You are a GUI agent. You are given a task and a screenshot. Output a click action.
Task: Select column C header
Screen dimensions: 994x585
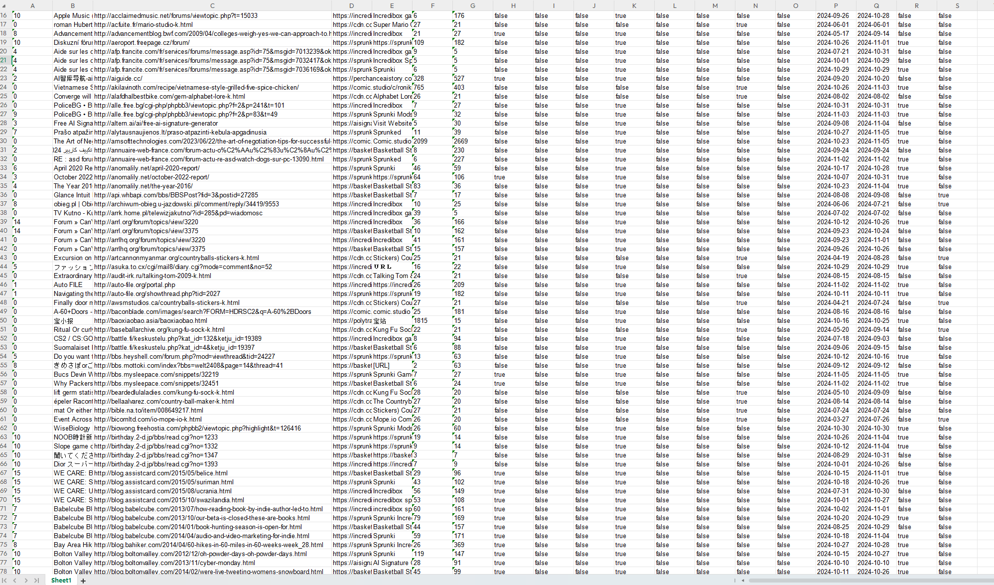pyautogui.click(x=212, y=5)
